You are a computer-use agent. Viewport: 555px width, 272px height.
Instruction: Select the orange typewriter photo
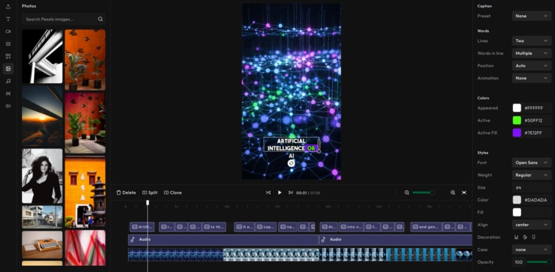(x=42, y=245)
